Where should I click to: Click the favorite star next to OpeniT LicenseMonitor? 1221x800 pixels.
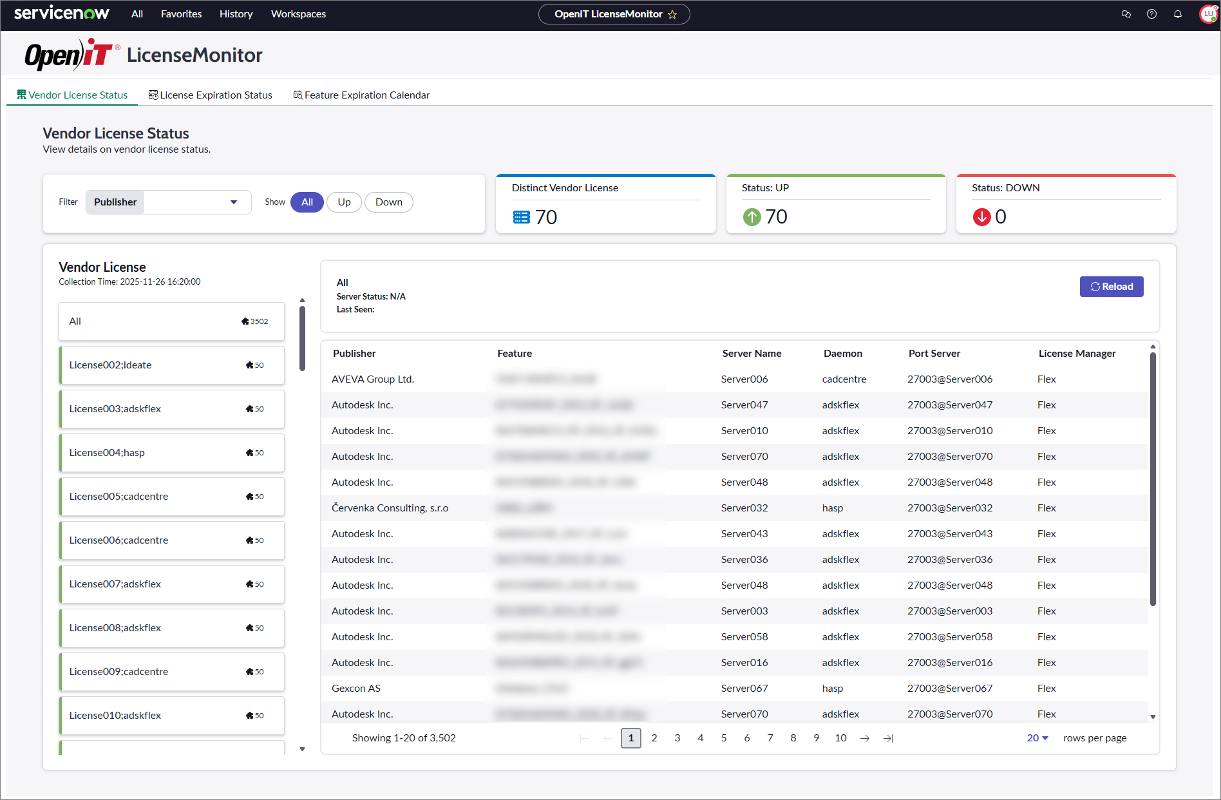tap(672, 14)
